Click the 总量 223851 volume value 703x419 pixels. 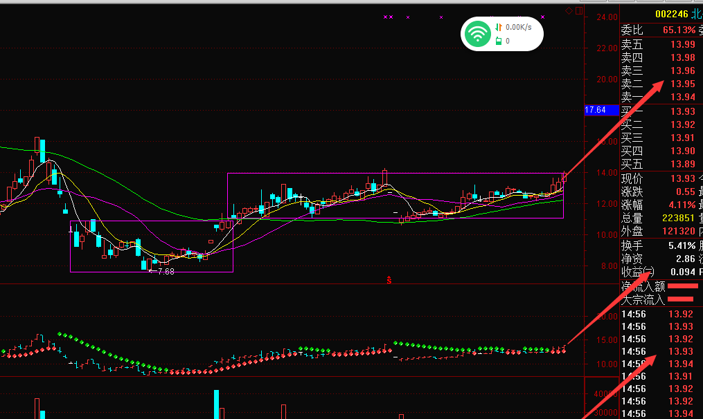678,218
